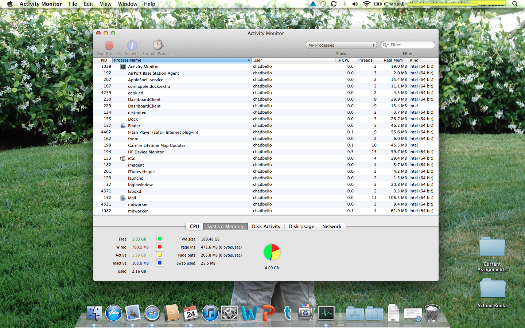Click the volume speaker menu bar icon

click(355, 4)
